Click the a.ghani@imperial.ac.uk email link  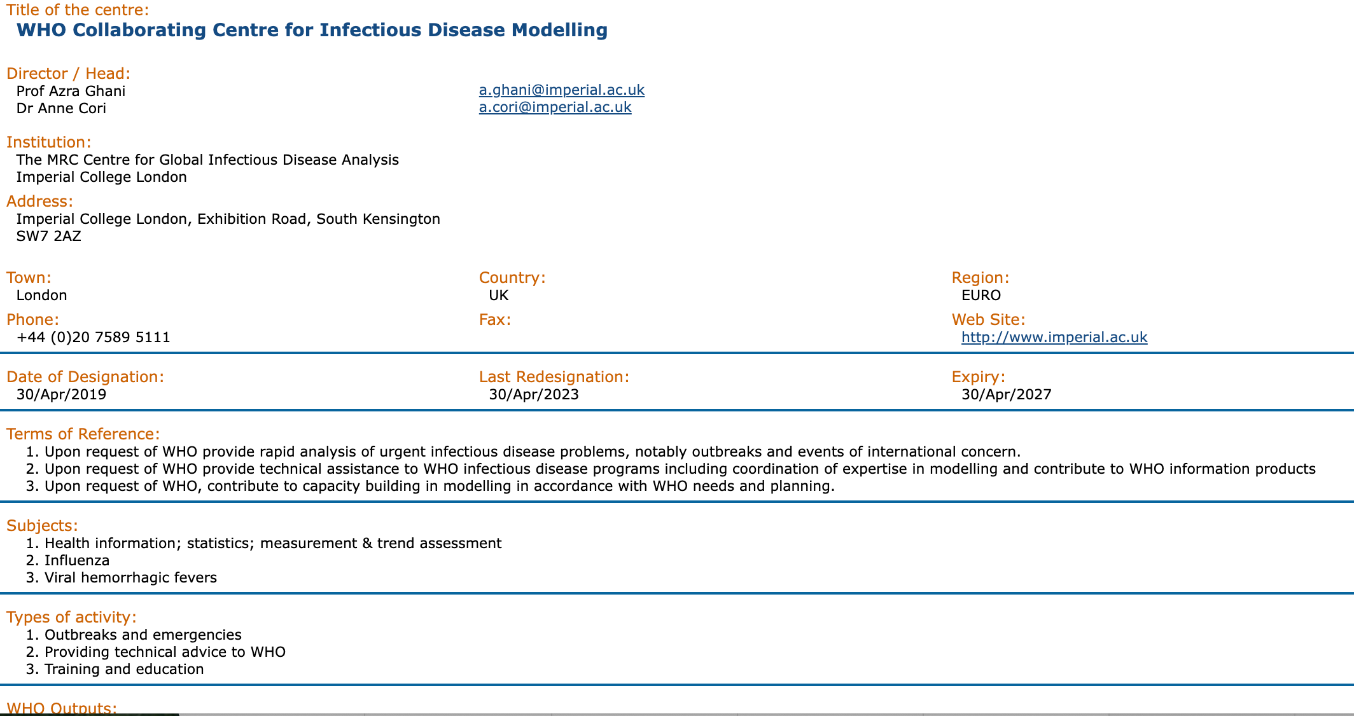coord(561,90)
